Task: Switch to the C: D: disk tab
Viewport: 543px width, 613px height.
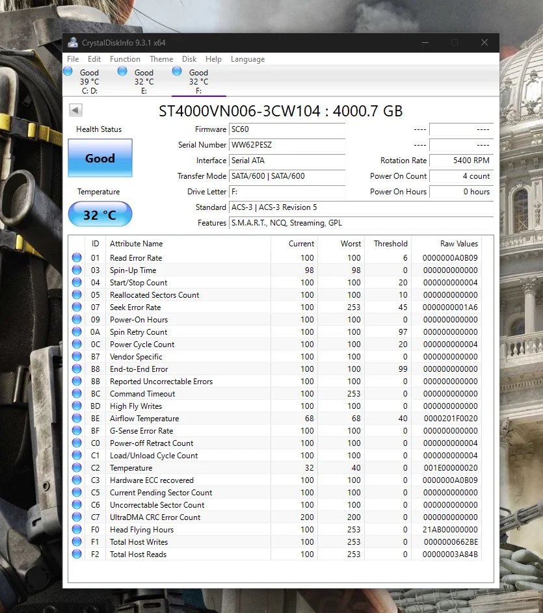Action: click(x=90, y=81)
